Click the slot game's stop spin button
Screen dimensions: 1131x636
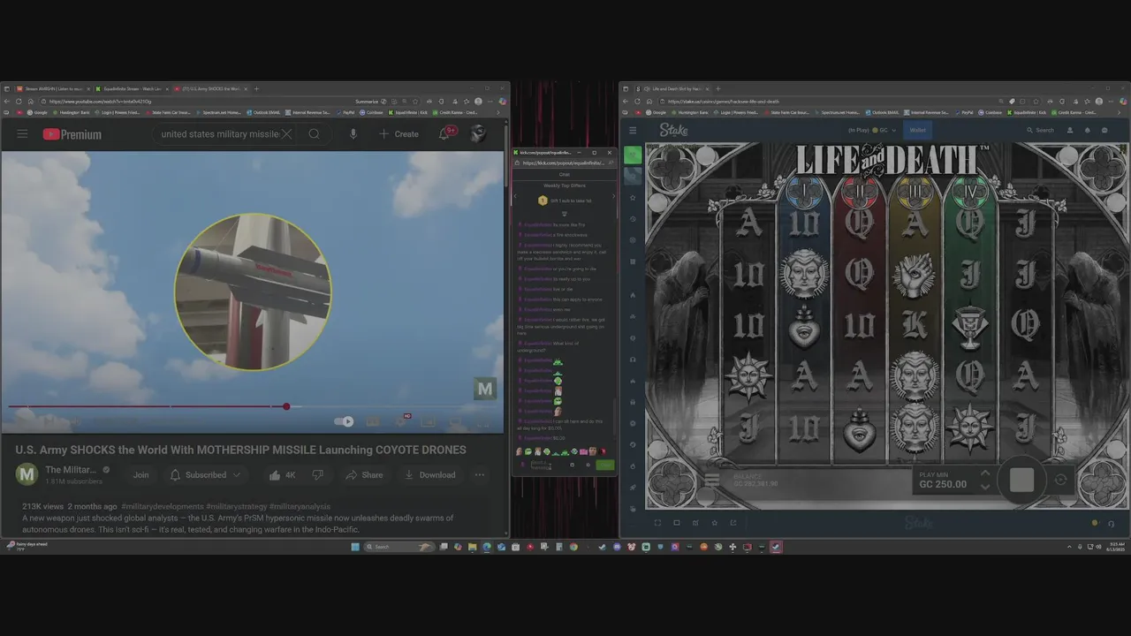coord(1021,480)
